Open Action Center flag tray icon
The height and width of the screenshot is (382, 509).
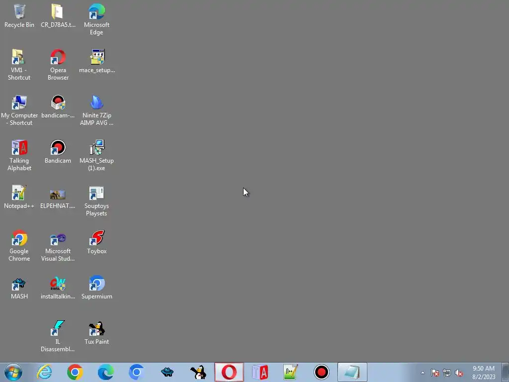pos(435,373)
